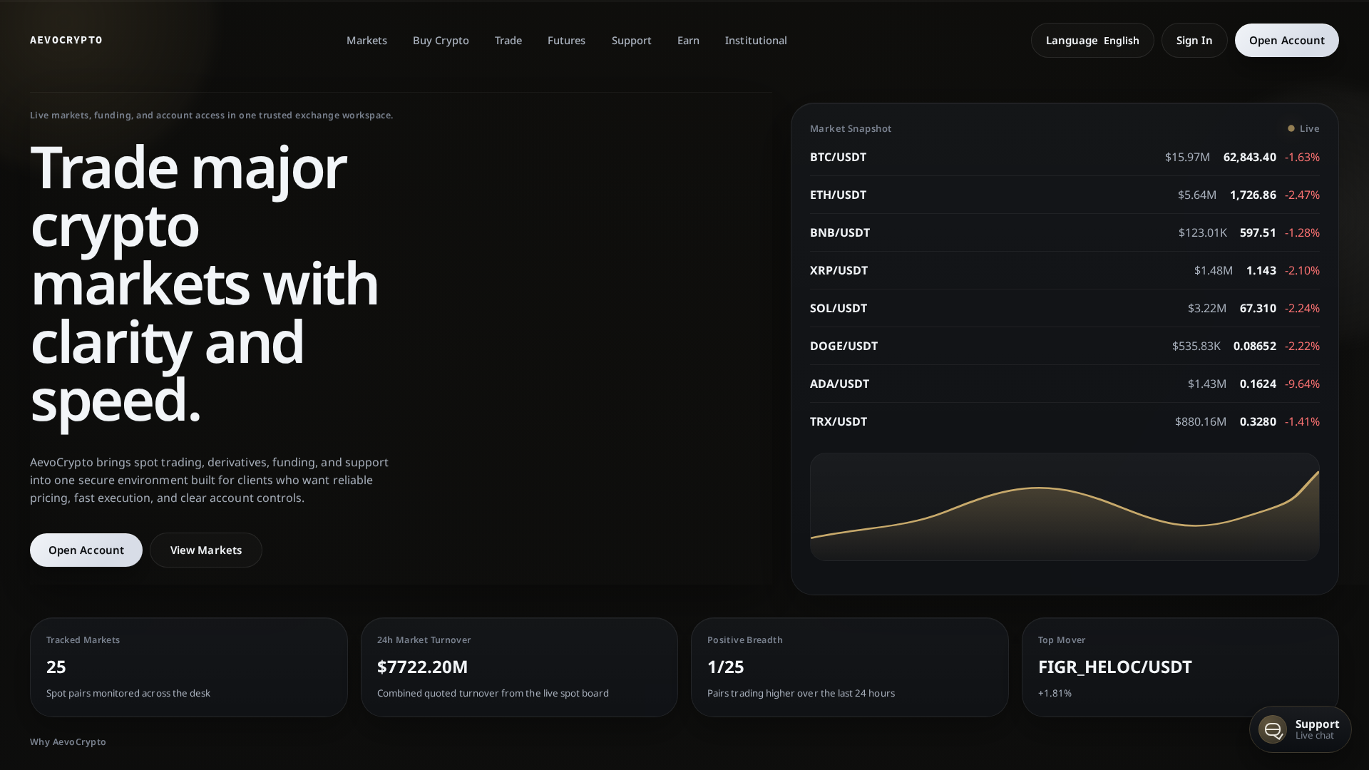1369x770 pixels.
Task: Select the ADA/USDT market row
Action: [1065, 384]
